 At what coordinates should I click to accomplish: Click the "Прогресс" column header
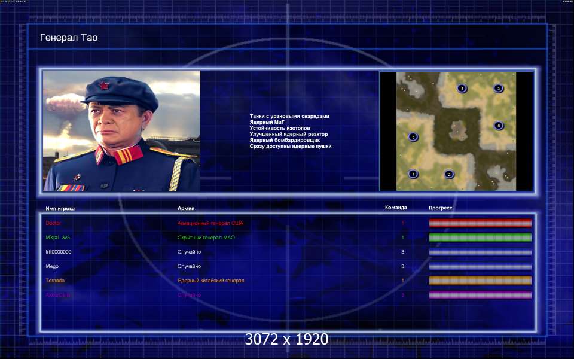[441, 208]
